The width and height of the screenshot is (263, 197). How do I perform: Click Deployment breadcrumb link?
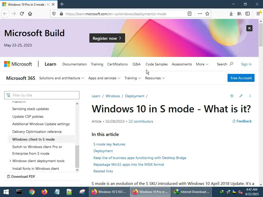click(135, 96)
